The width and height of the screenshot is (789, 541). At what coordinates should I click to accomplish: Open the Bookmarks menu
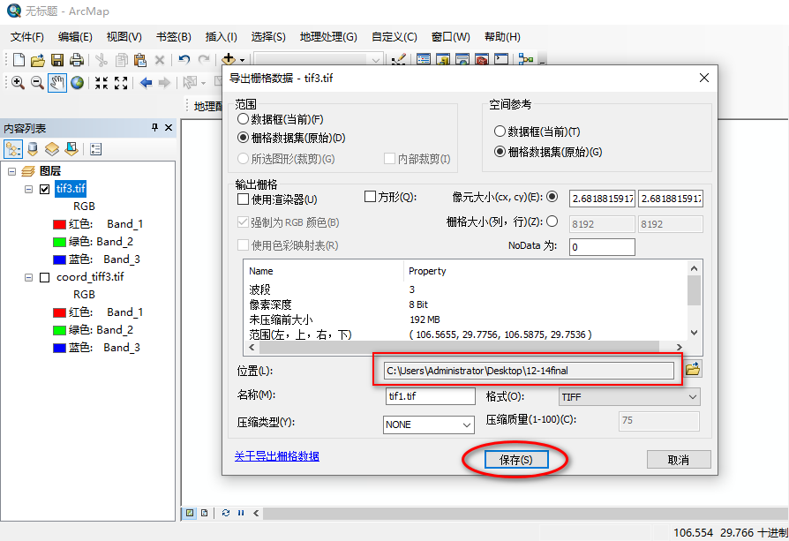173,37
